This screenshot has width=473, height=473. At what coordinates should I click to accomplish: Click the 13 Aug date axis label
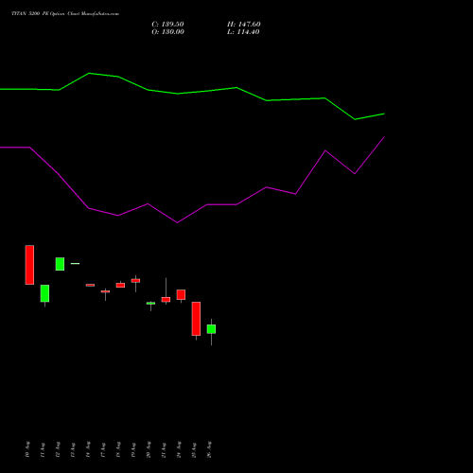[x=73, y=449]
